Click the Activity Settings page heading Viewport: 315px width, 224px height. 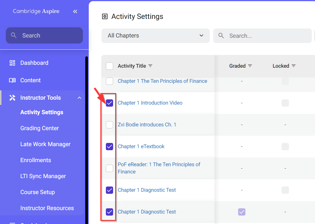137,17
